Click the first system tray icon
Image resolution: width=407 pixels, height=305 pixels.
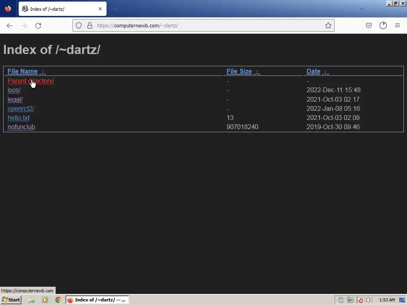[340, 300]
